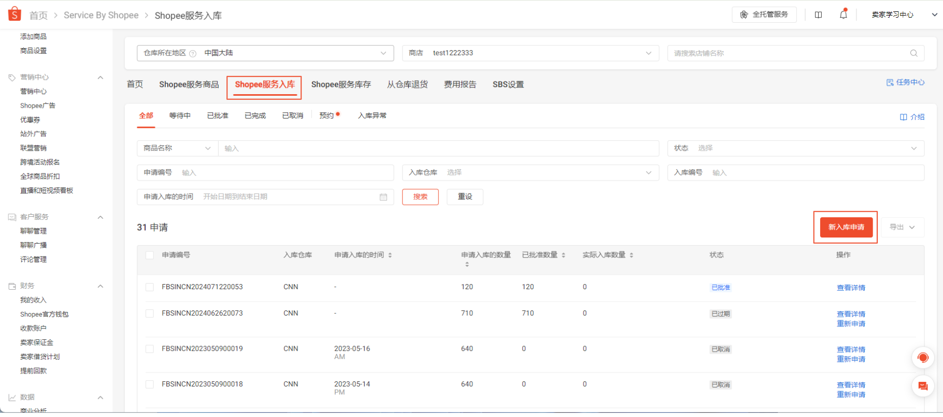Click the 财务 wallet icon in sidebar
Image resolution: width=943 pixels, height=417 pixels.
[x=12, y=286]
